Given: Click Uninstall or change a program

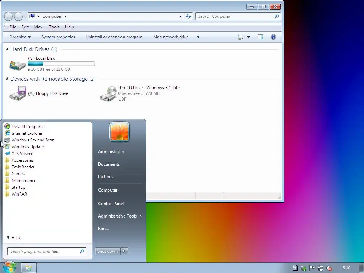Looking at the screenshot, I should 114,37.
